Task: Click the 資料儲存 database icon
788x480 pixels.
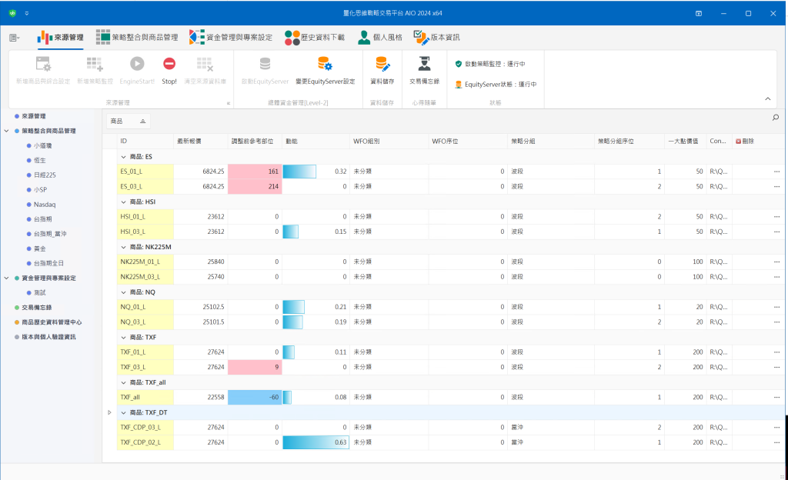Action: (382, 65)
